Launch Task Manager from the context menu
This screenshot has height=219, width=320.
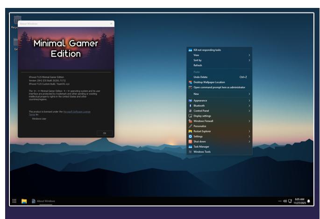tap(220, 146)
